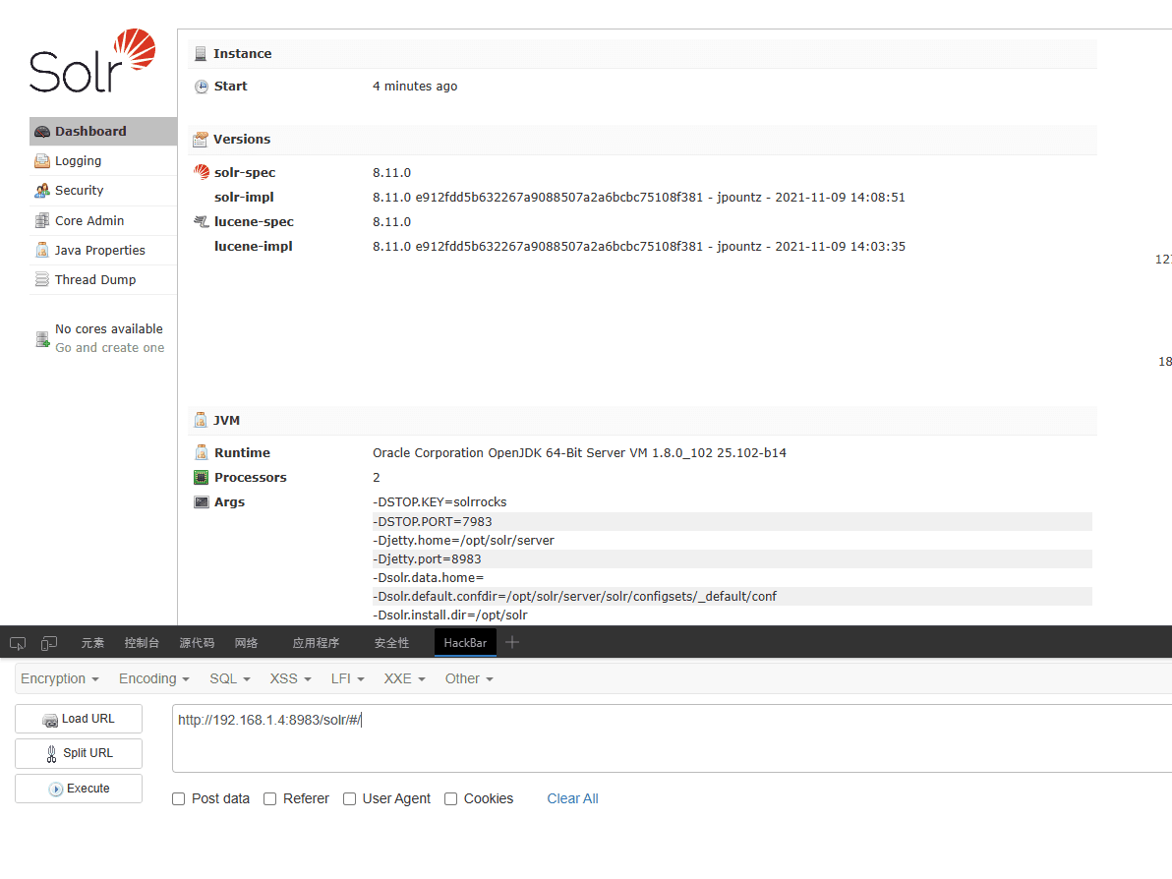Viewport: 1172px width, 879px height.
Task: Switch to the HackBar tab
Action: point(465,643)
